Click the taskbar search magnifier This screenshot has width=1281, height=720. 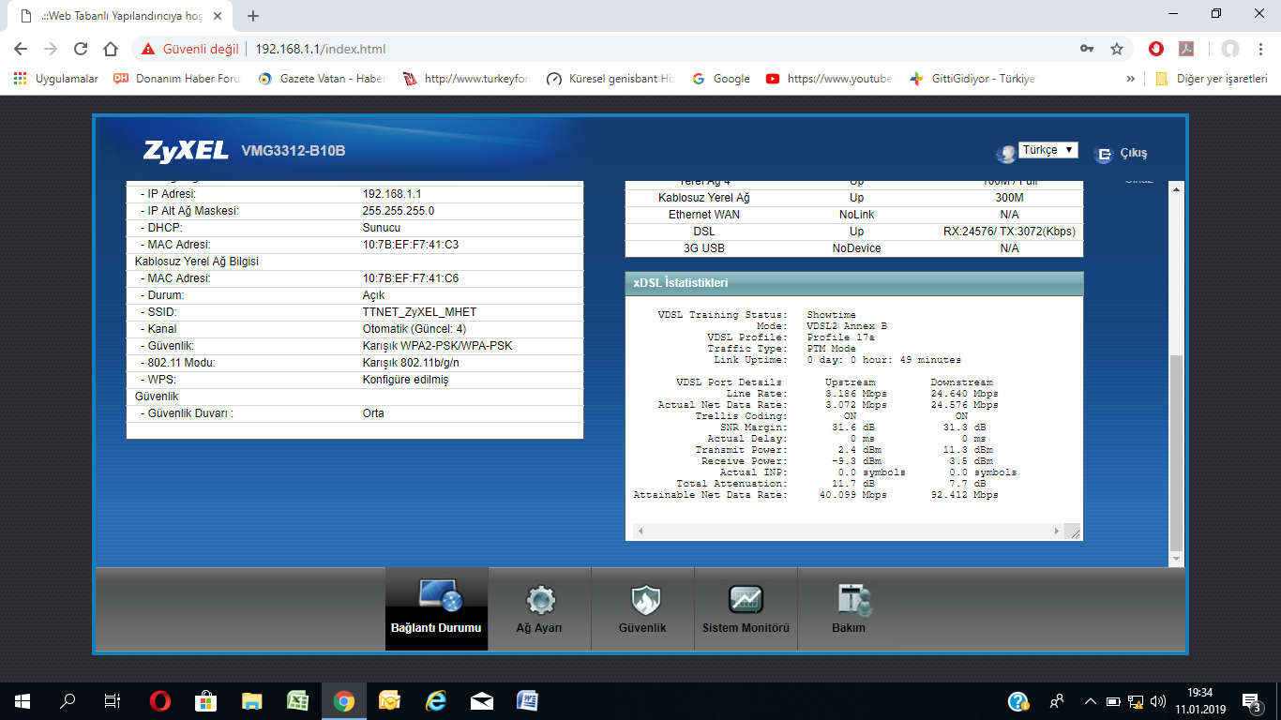tap(68, 700)
